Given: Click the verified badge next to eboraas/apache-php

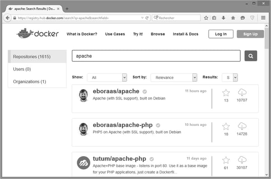Looking at the screenshot, I should (x=158, y=125).
